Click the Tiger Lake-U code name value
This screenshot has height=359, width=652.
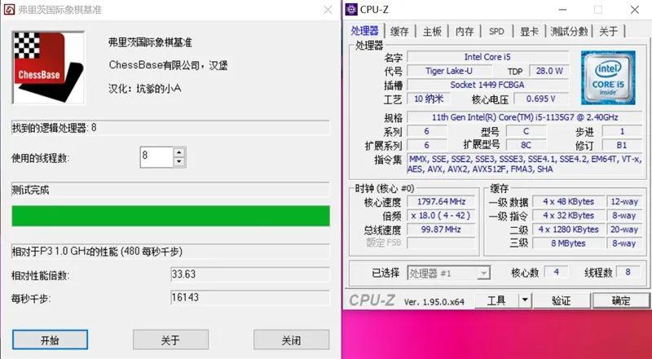[x=449, y=71]
